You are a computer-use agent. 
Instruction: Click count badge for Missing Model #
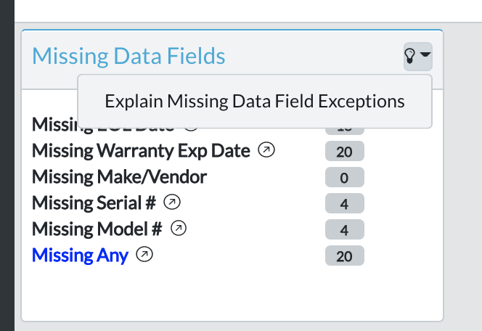344,230
